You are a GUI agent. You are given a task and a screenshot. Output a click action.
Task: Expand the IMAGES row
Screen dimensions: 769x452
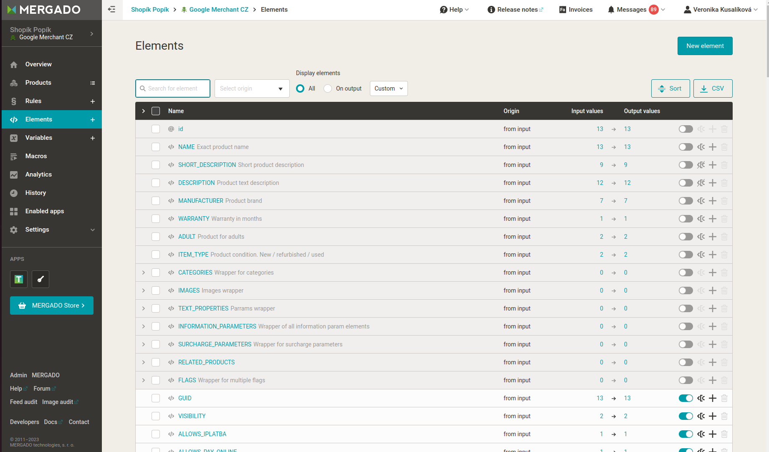click(x=144, y=290)
